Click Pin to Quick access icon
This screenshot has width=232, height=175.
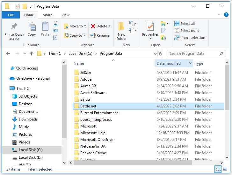coord(14,26)
